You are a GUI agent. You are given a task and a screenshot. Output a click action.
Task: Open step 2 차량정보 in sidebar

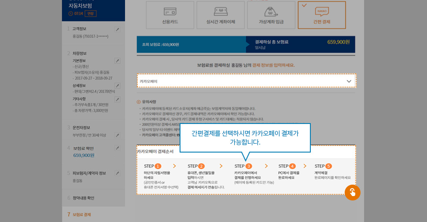pyautogui.click(x=79, y=53)
